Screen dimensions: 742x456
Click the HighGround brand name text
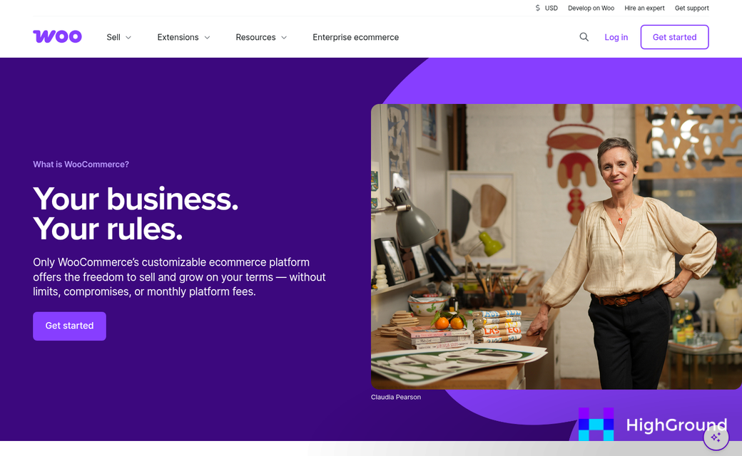pos(676,425)
